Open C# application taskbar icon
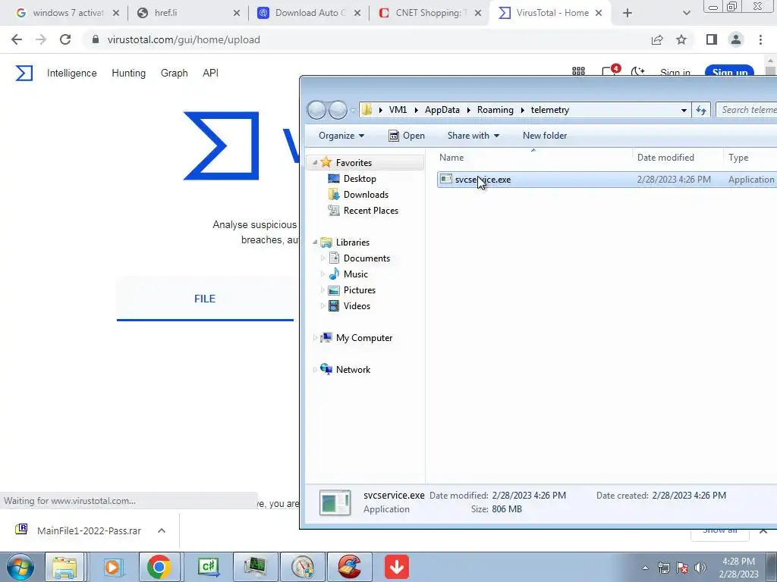The width and height of the screenshot is (777, 582). coord(209,567)
